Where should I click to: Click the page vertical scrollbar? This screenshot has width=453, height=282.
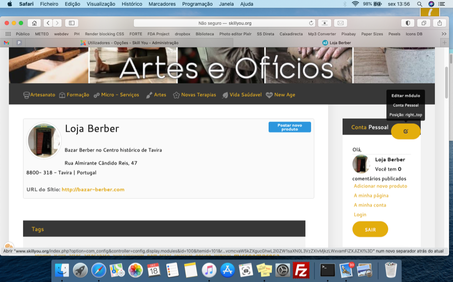pyautogui.click(x=446, y=83)
